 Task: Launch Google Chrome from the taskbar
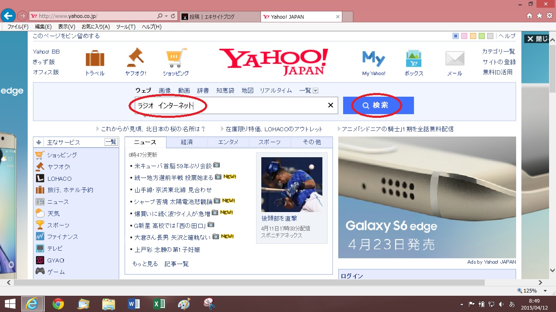pos(58,304)
